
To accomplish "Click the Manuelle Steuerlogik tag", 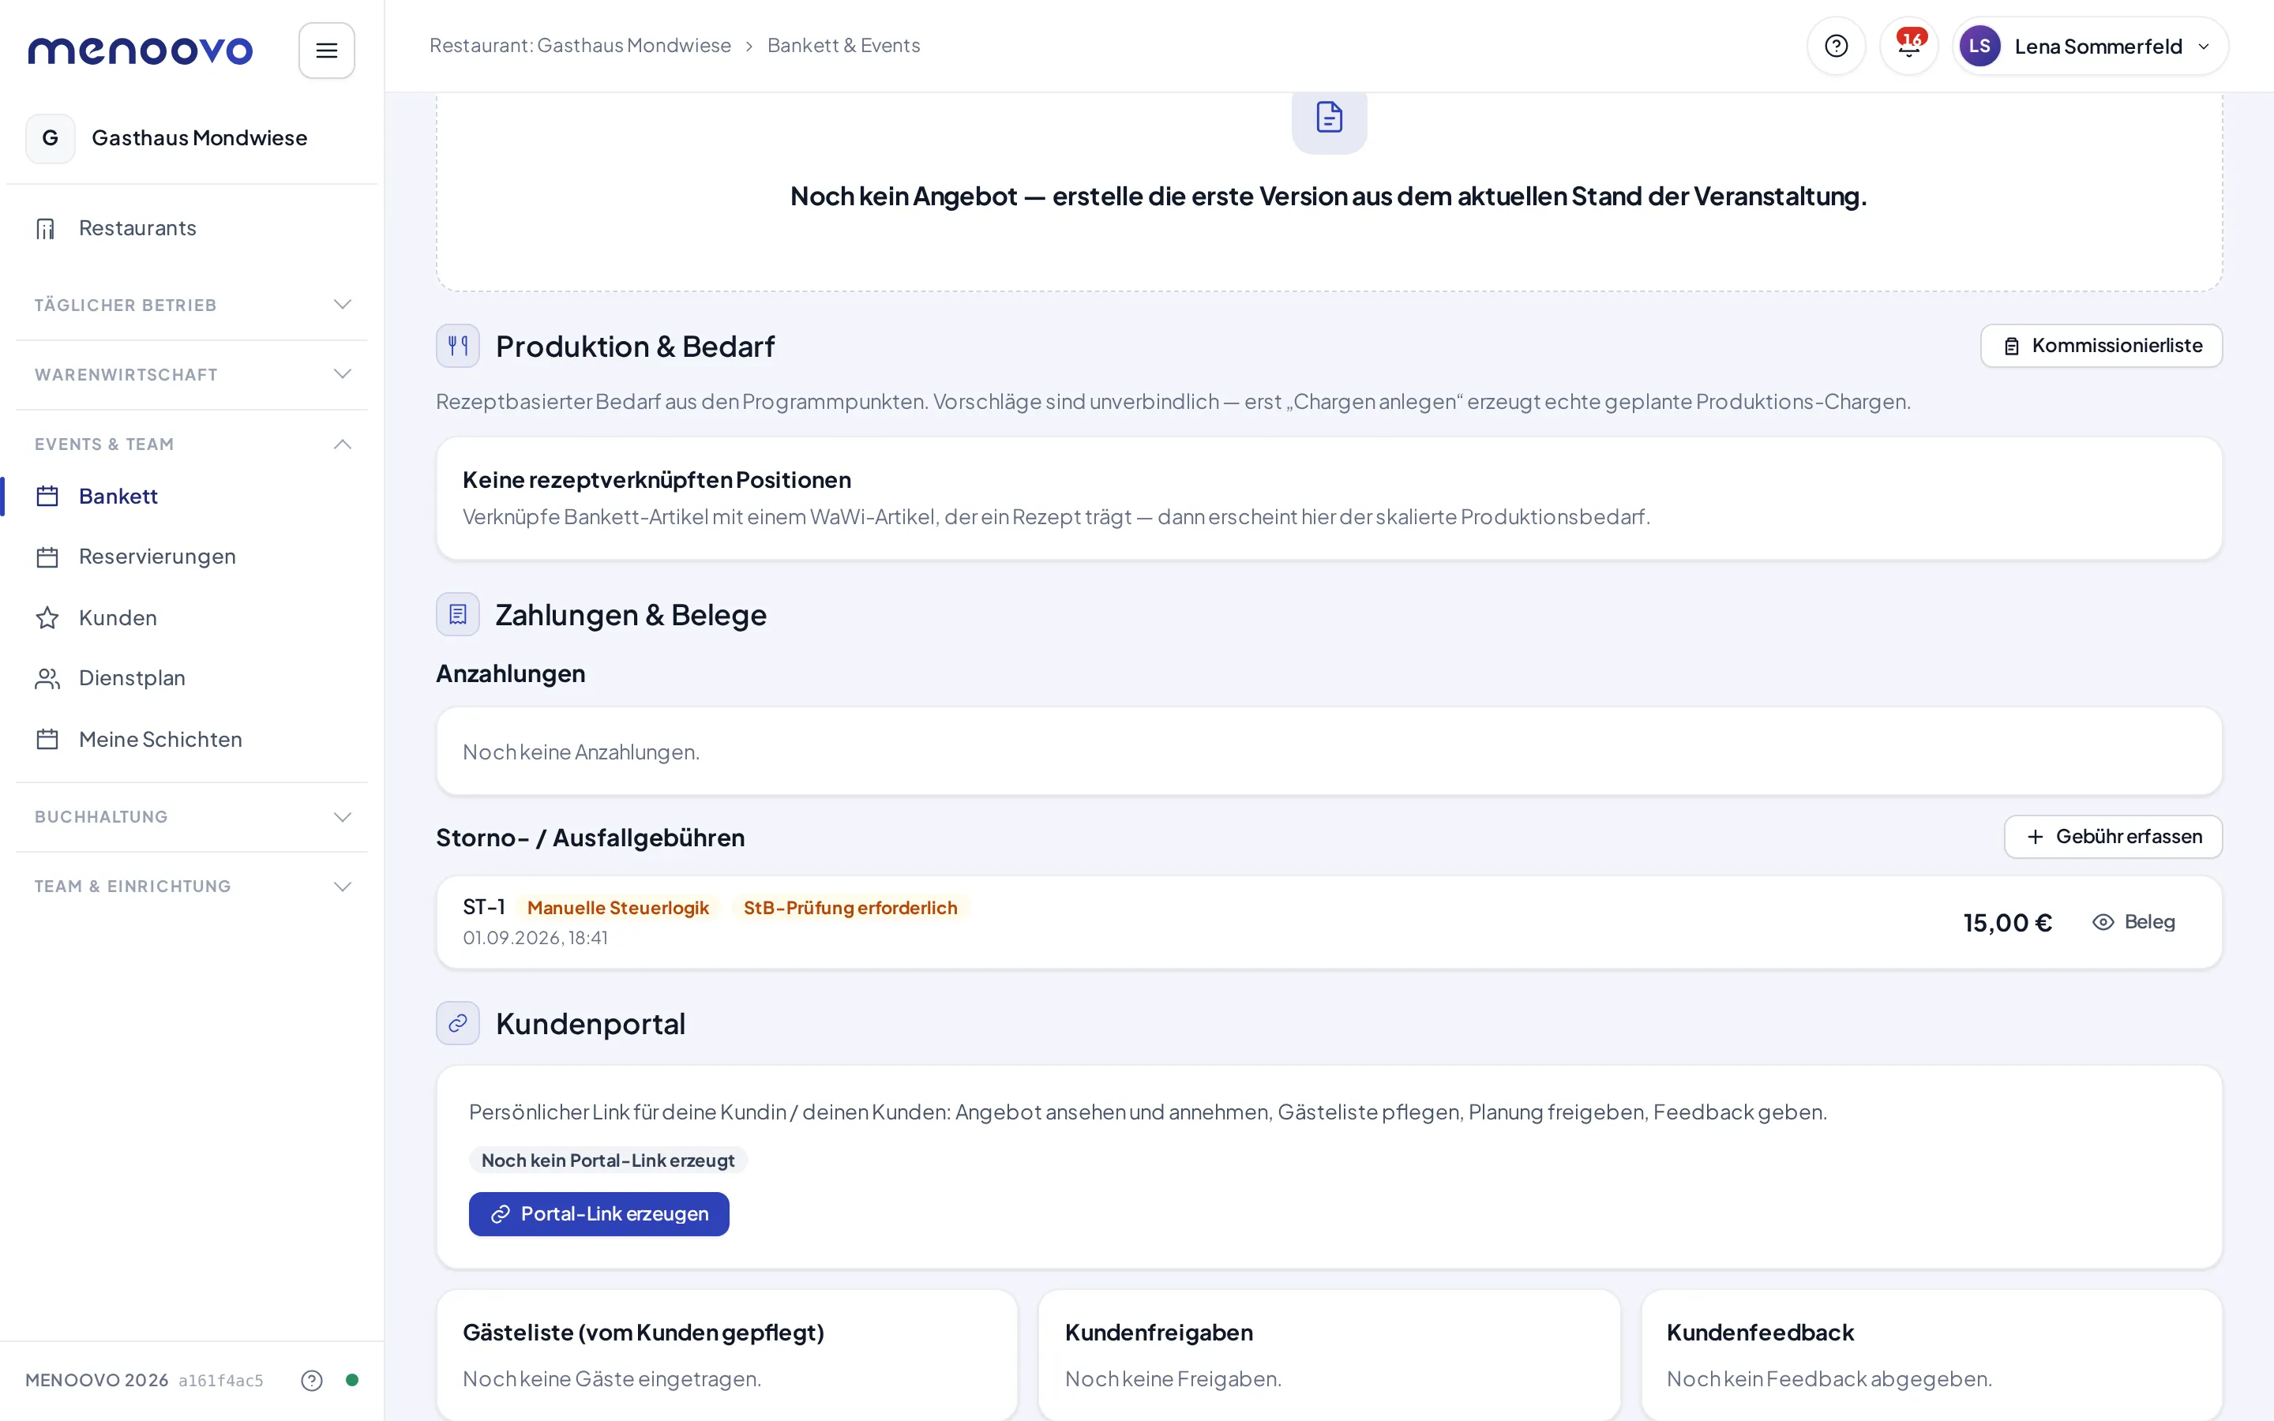I will 617,908.
